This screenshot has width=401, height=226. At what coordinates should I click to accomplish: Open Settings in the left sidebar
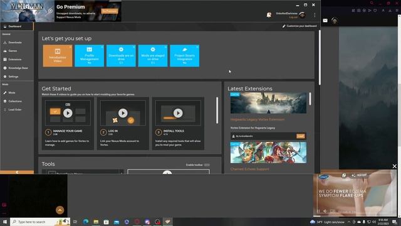pos(17,77)
